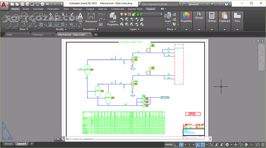This screenshot has width=266, height=148.
Task: Click the keyword search box
Action: [x=160, y=4]
